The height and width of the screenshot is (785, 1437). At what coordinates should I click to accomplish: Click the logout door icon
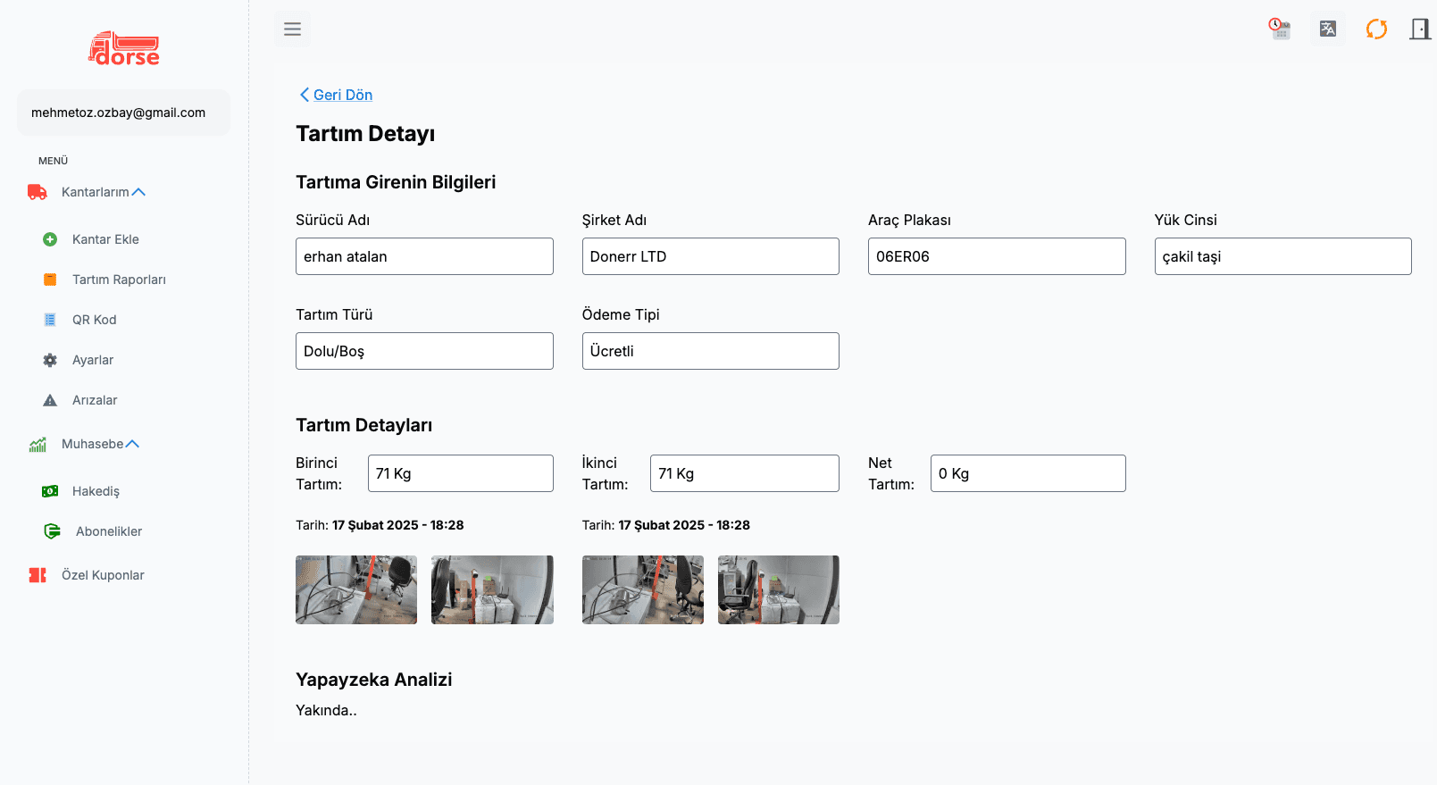pyautogui.click(x=1419, y=29)
